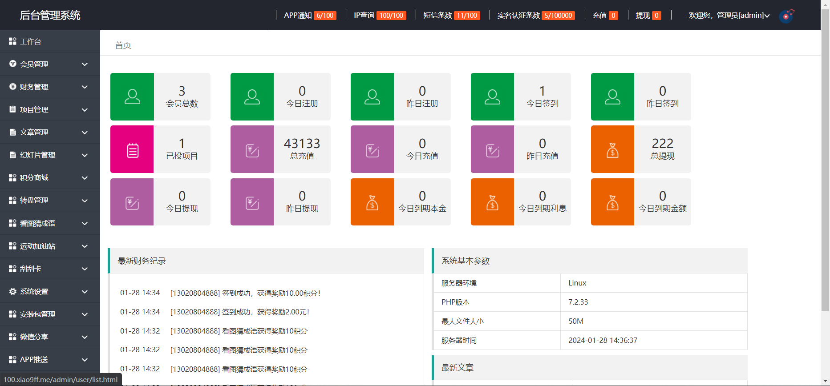
Task: Click the 昨日注册 green user icon
Action: (x=372, y=96)
